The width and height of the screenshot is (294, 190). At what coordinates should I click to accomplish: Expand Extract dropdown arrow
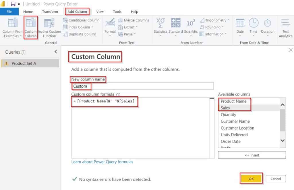(x=137, y=27)
